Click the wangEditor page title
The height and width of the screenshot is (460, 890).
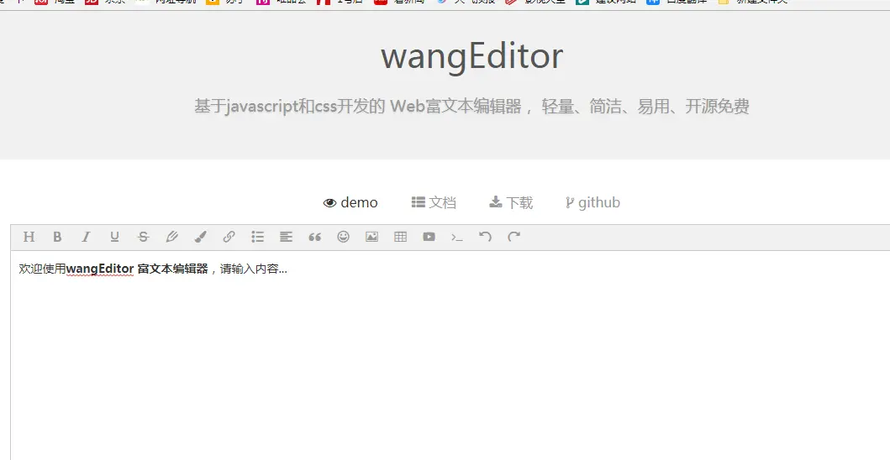pos(471,56)
